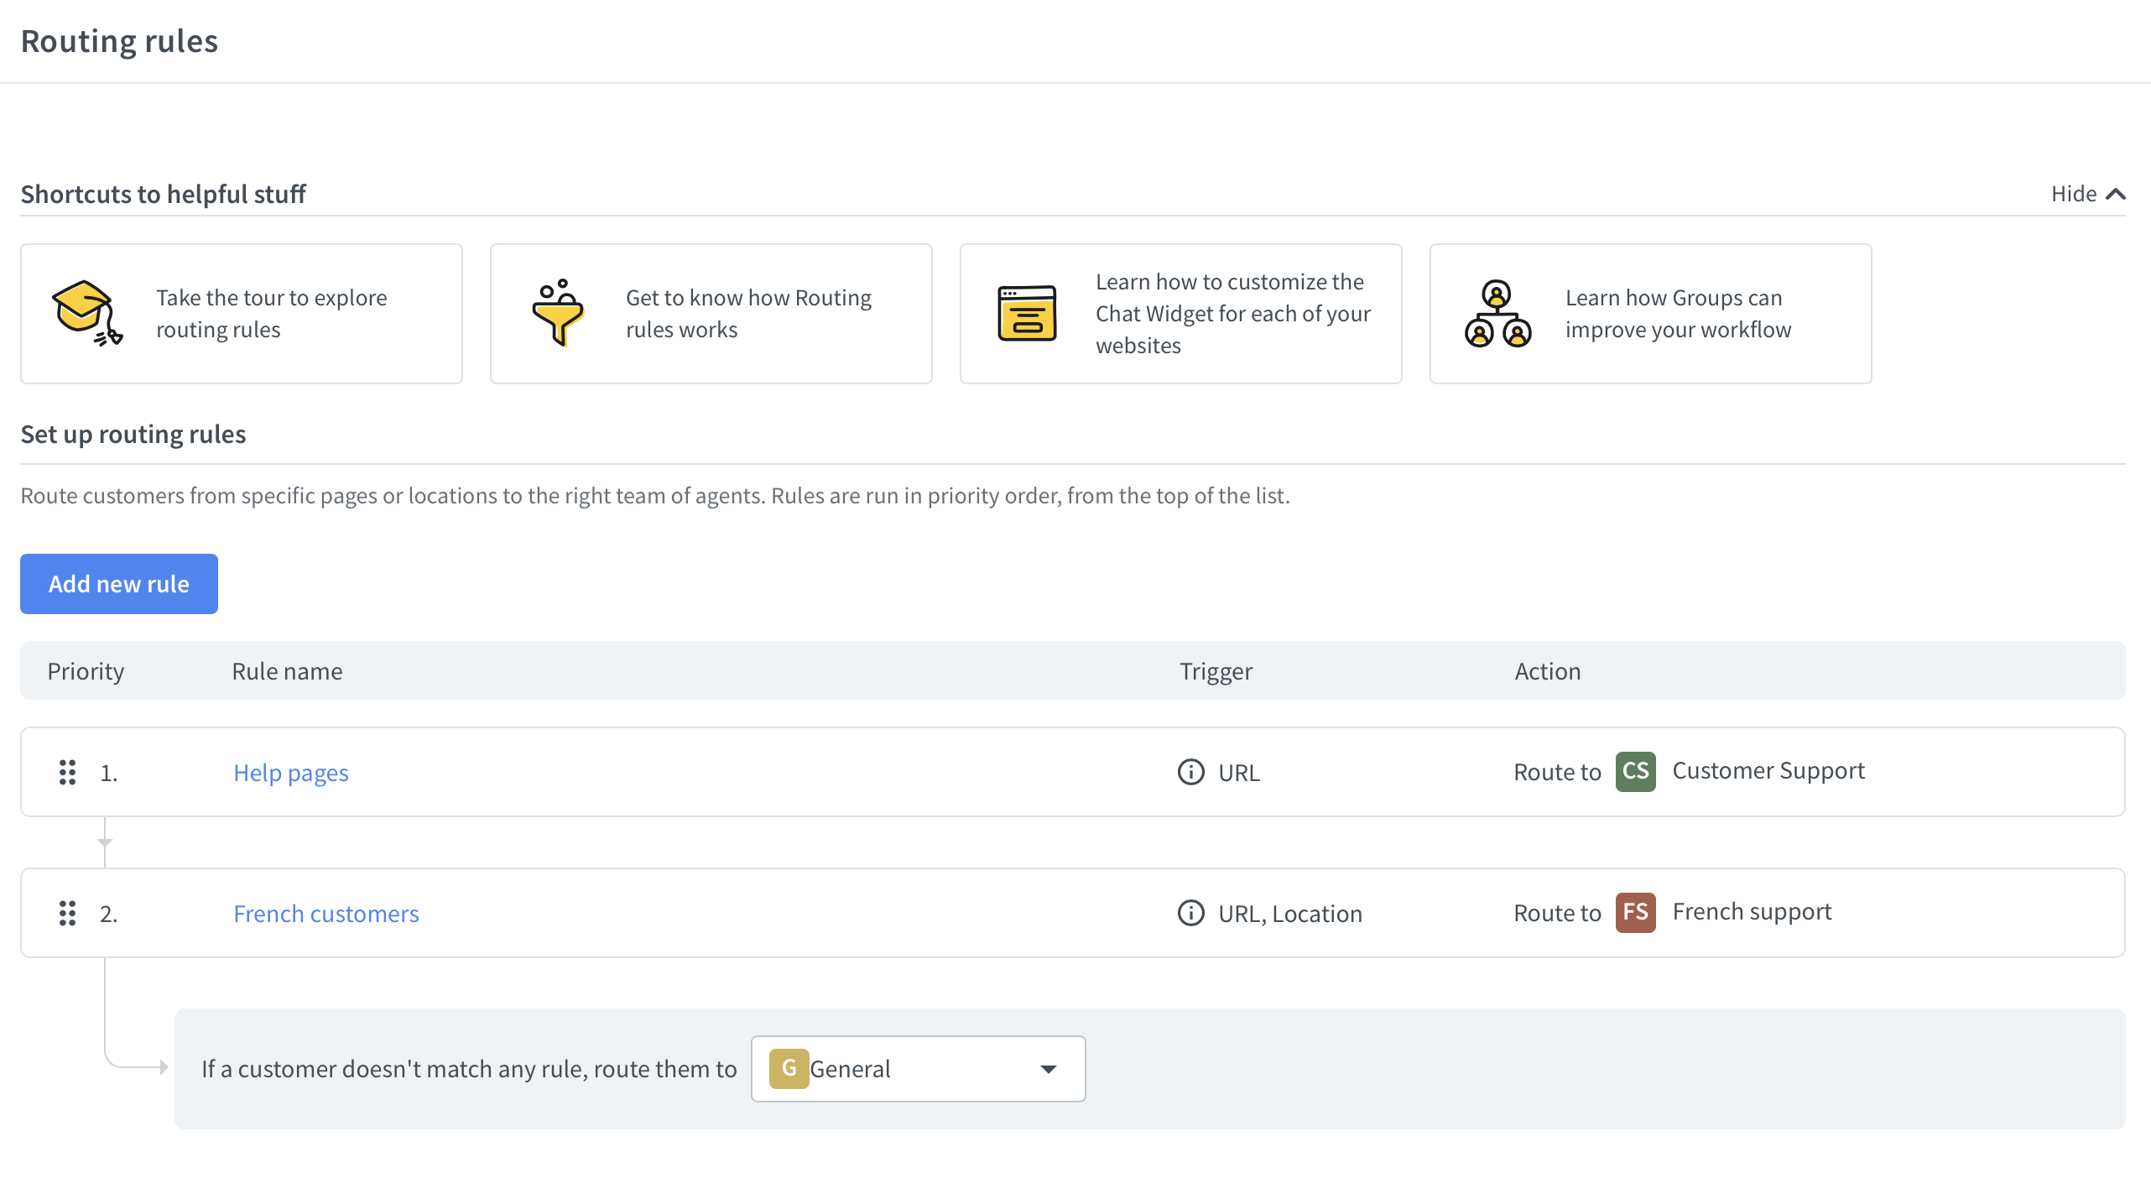Click the FS French support group badge
The height and width of the screenshot is (1188, 2151).
(x=1635, y=912)
